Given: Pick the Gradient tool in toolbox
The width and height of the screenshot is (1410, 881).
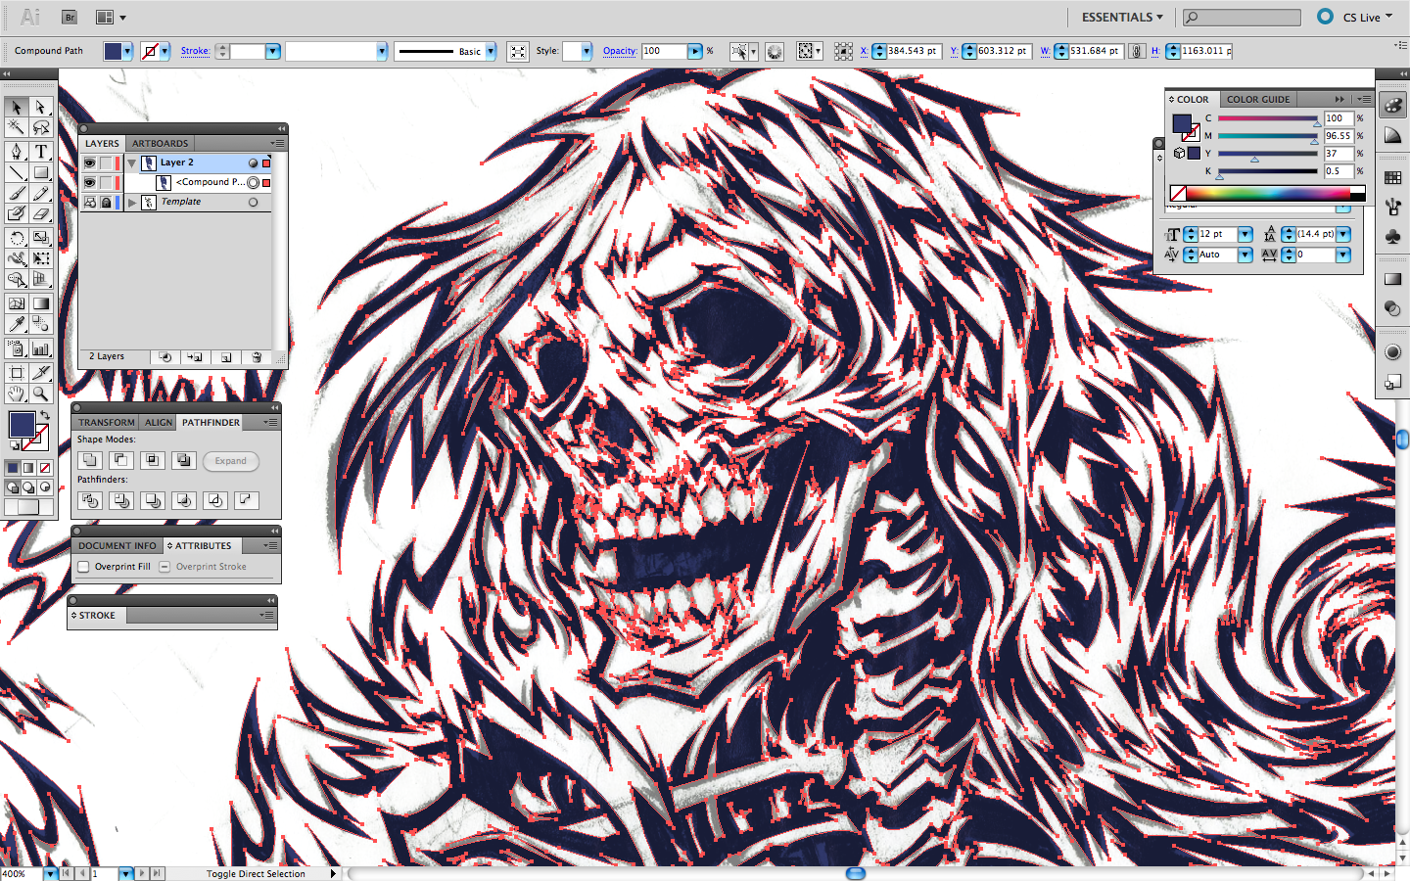Looking at the screenshot, I should [x=41, y=303].
